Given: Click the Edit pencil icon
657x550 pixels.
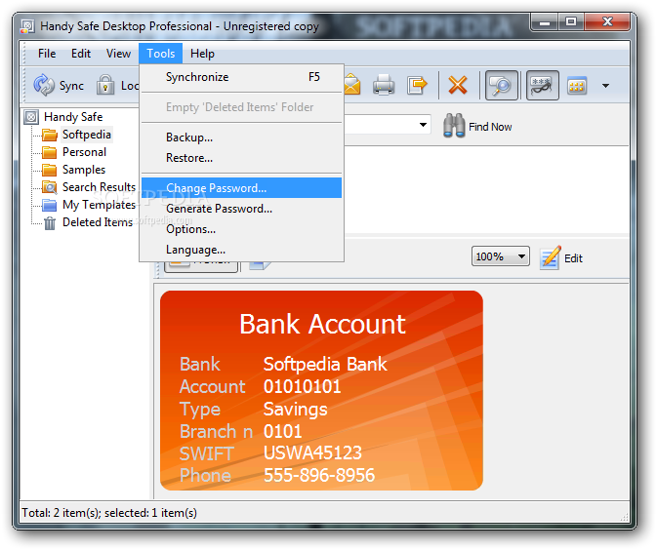Looking at the screenshot, I should click(551, 257).
